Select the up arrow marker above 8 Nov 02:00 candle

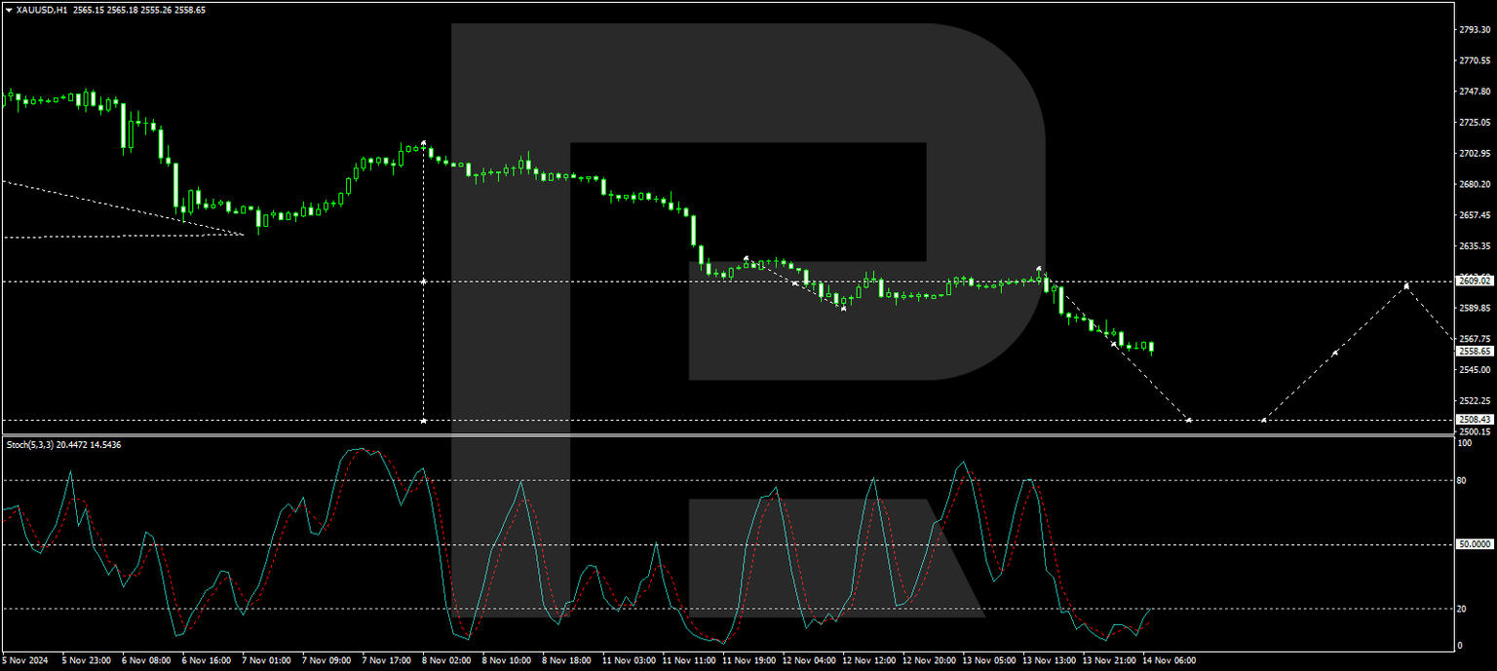click(x=423, y=142)
